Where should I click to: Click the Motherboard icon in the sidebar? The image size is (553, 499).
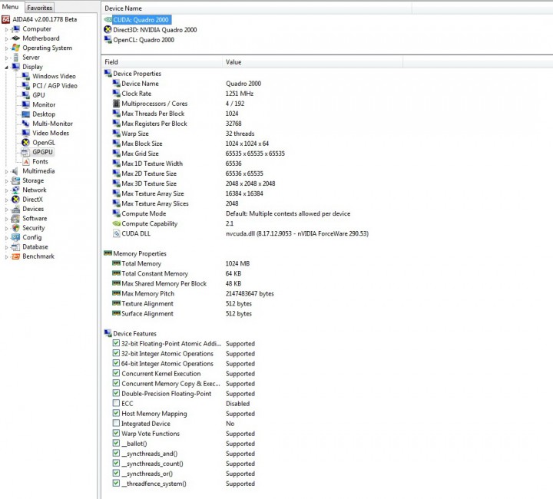(x=16, y=38)
